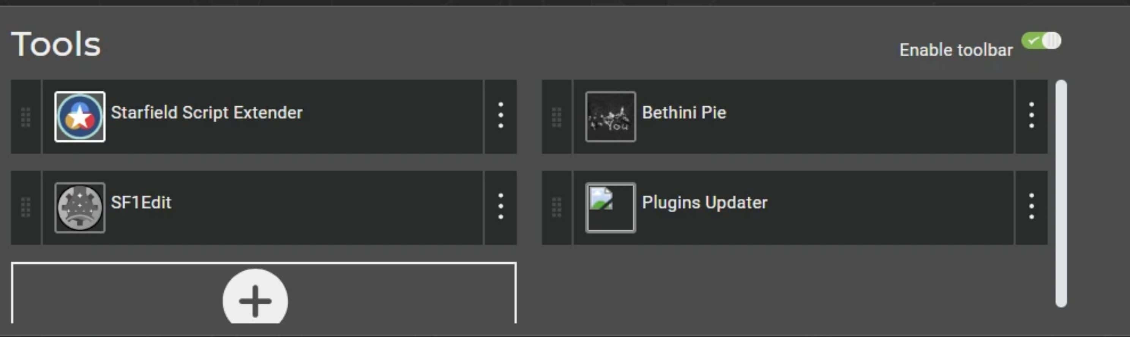Add a new tool with plus button
The image size is (1130, 337).
point(255,301)
